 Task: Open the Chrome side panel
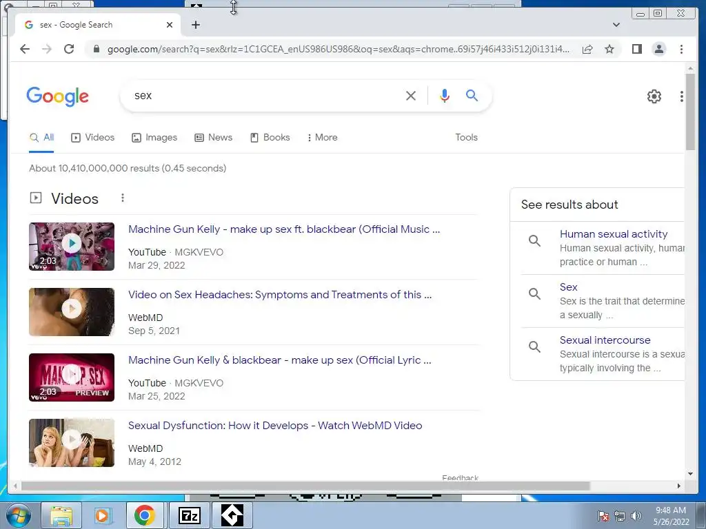[x=636, y=49]
